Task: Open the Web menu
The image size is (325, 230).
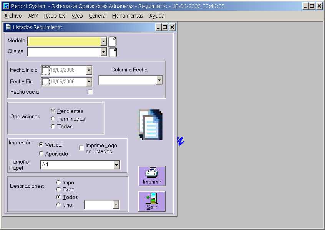Action: click(77, 16)
